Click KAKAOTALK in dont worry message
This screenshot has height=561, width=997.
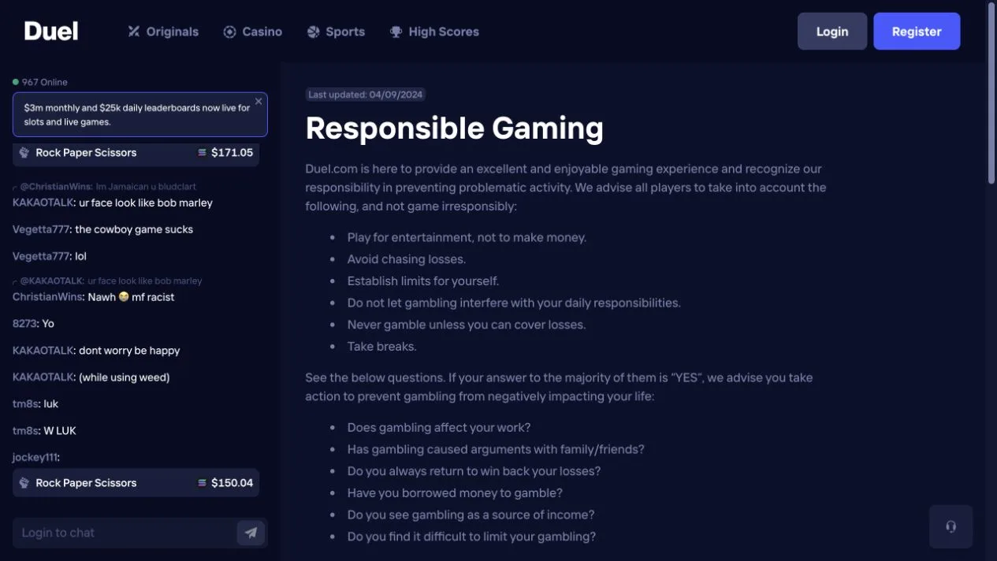point(43,351)
